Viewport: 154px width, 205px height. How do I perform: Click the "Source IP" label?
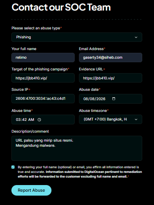(20, 90)
